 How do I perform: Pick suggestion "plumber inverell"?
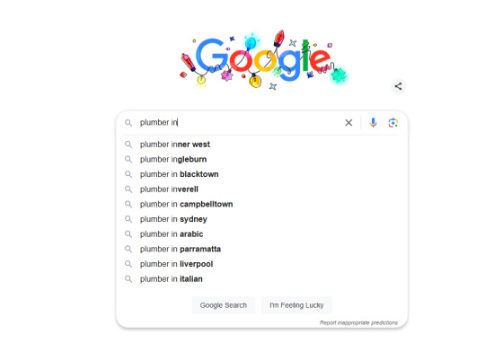pos(261,189)
